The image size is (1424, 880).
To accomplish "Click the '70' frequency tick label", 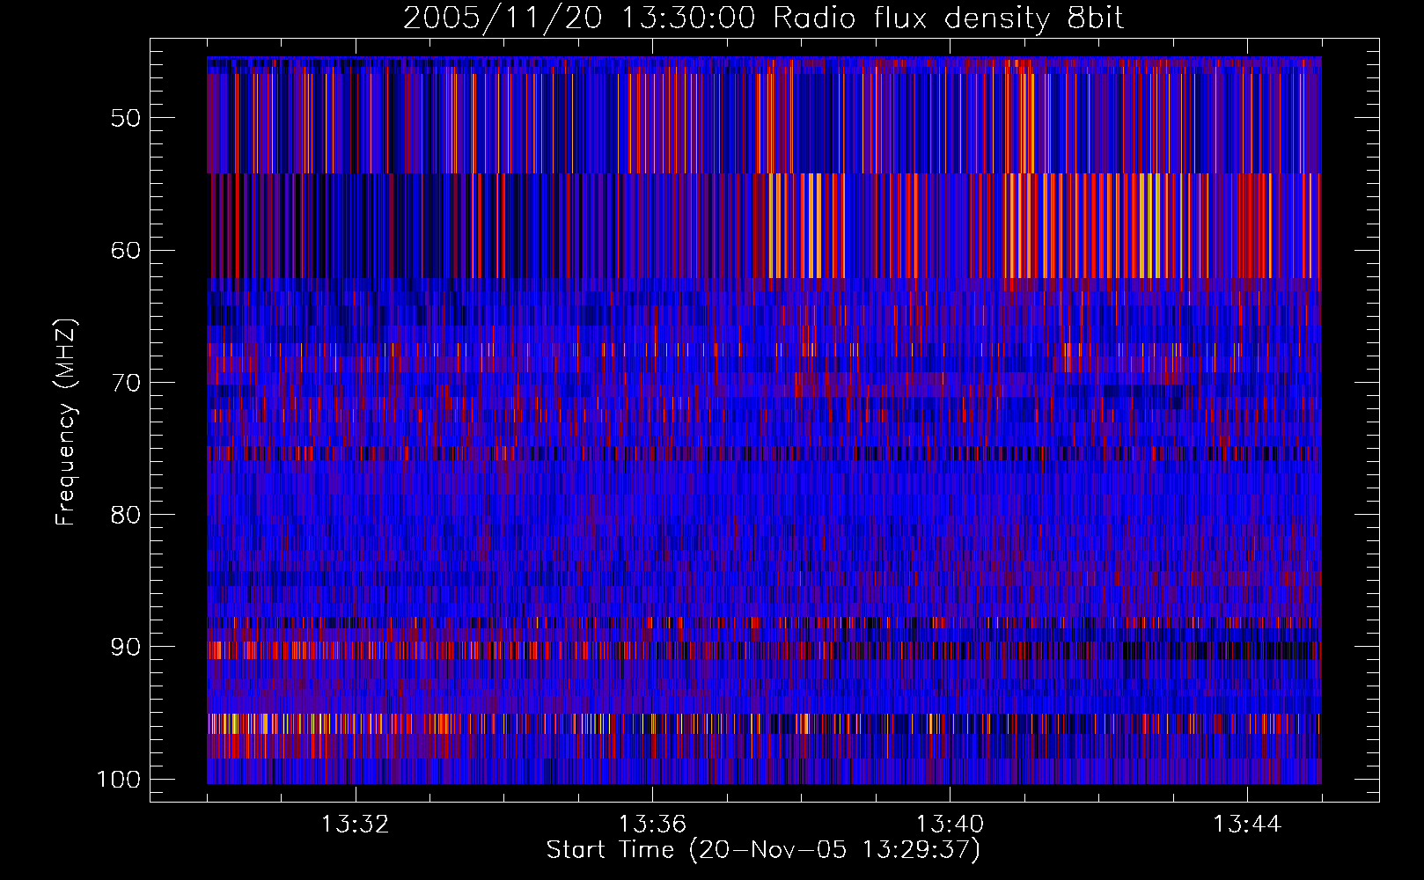I will coord(126,383).
